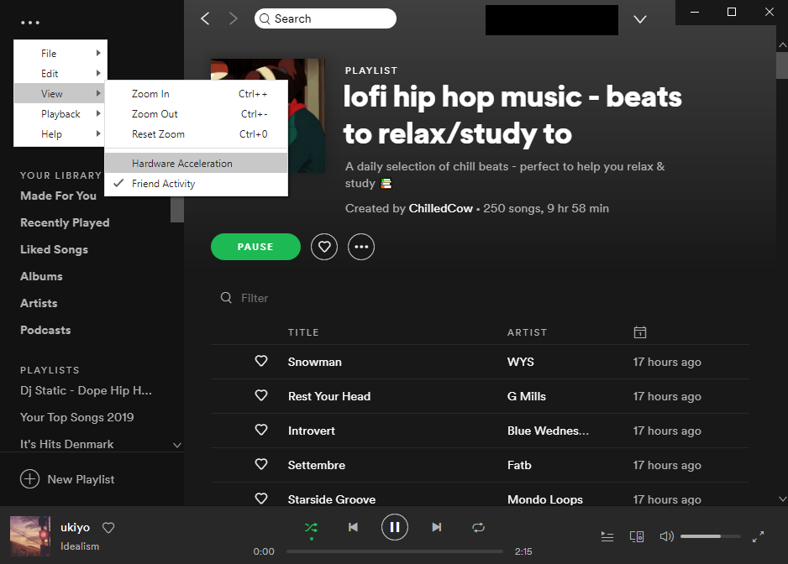Open artist WYS
Screen dimensions: 788x564
click(x=521, y=362)
